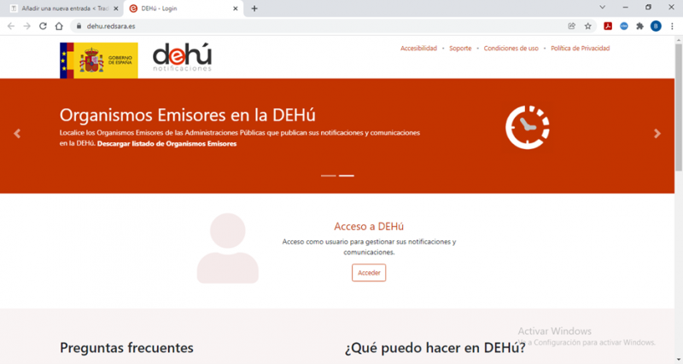Select the second carousel indicator dash
Screen dimensions: 683x364
click(347, 176)
